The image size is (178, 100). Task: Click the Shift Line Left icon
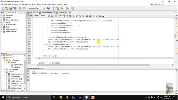point(87,16)
